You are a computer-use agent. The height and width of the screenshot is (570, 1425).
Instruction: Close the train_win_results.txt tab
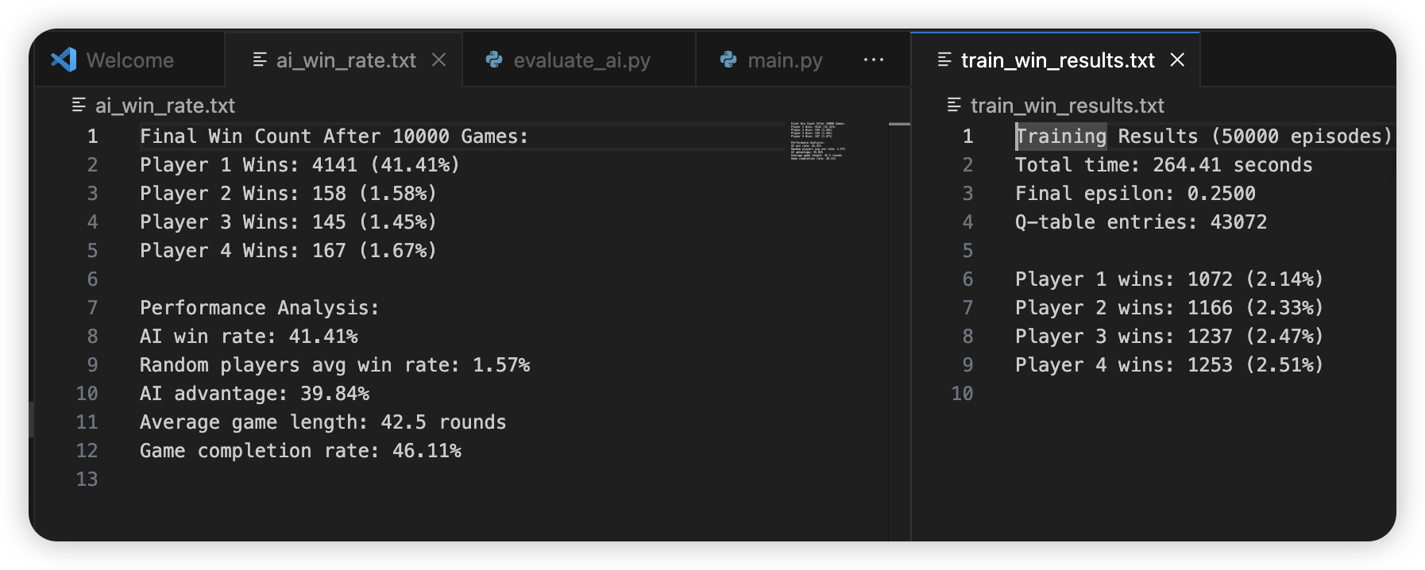click(x=1177, y=60)
